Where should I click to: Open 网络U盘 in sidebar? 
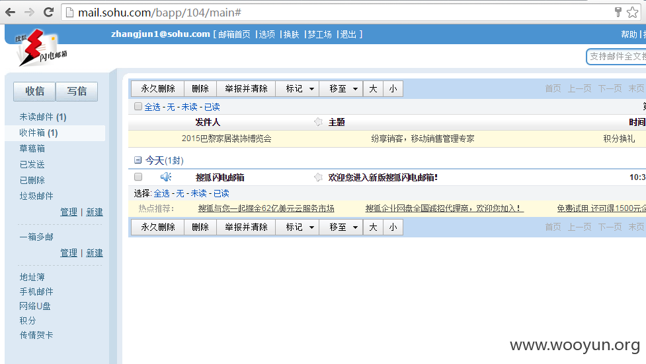35,306
